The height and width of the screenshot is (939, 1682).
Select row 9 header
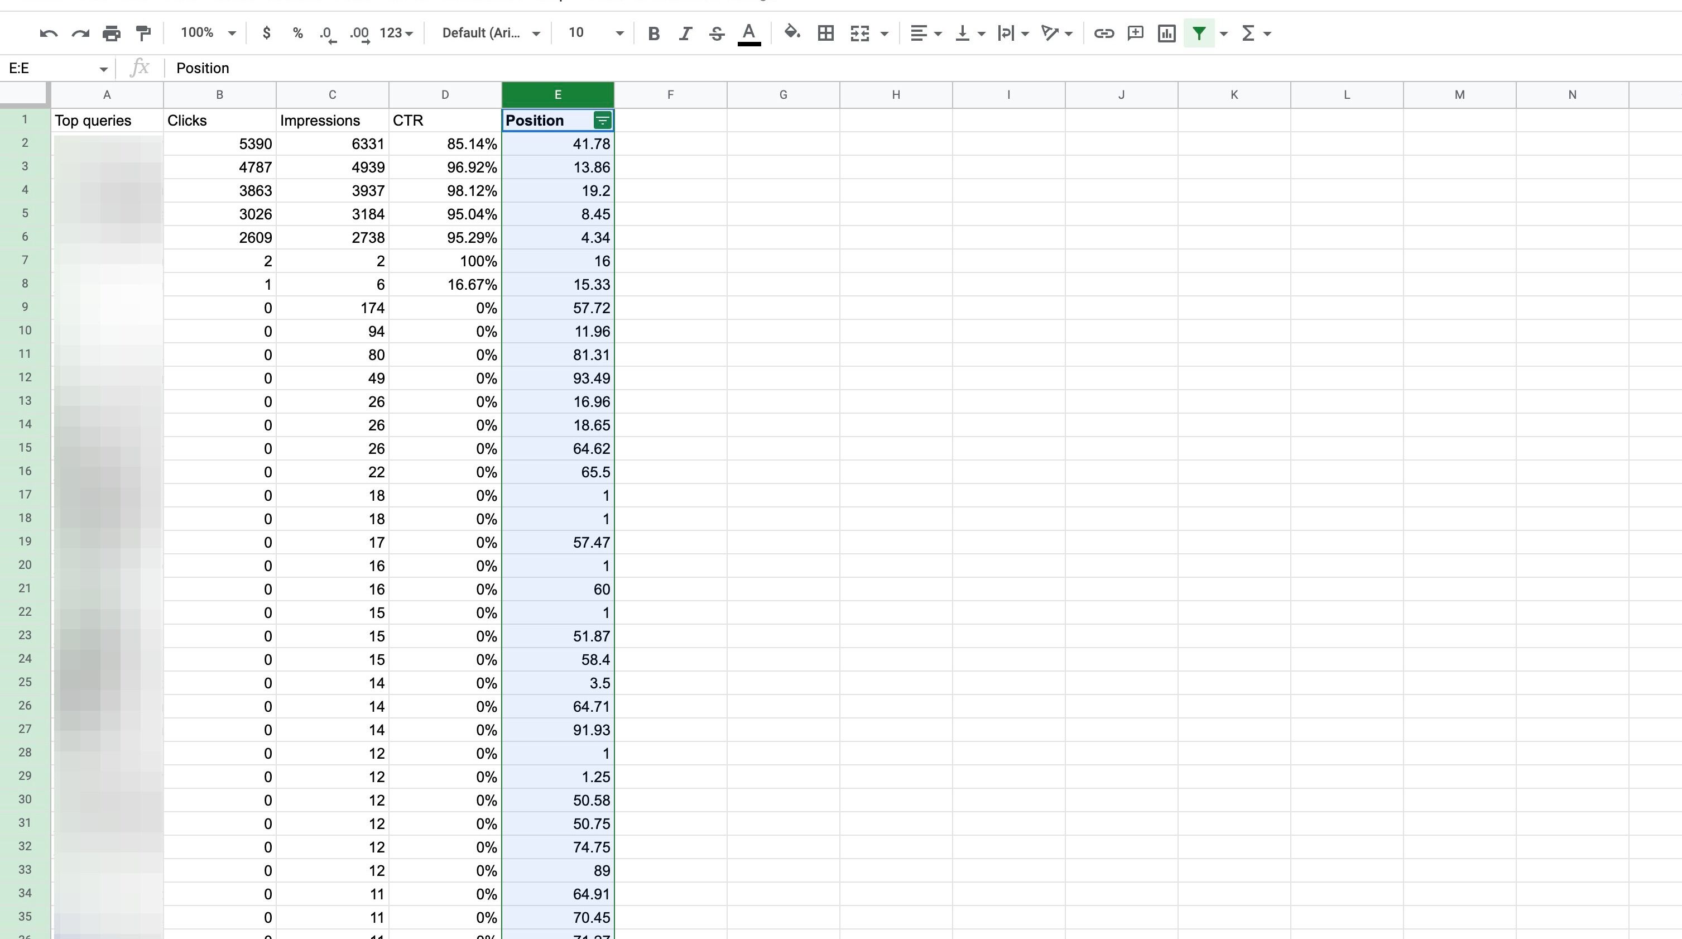point(25,307)
